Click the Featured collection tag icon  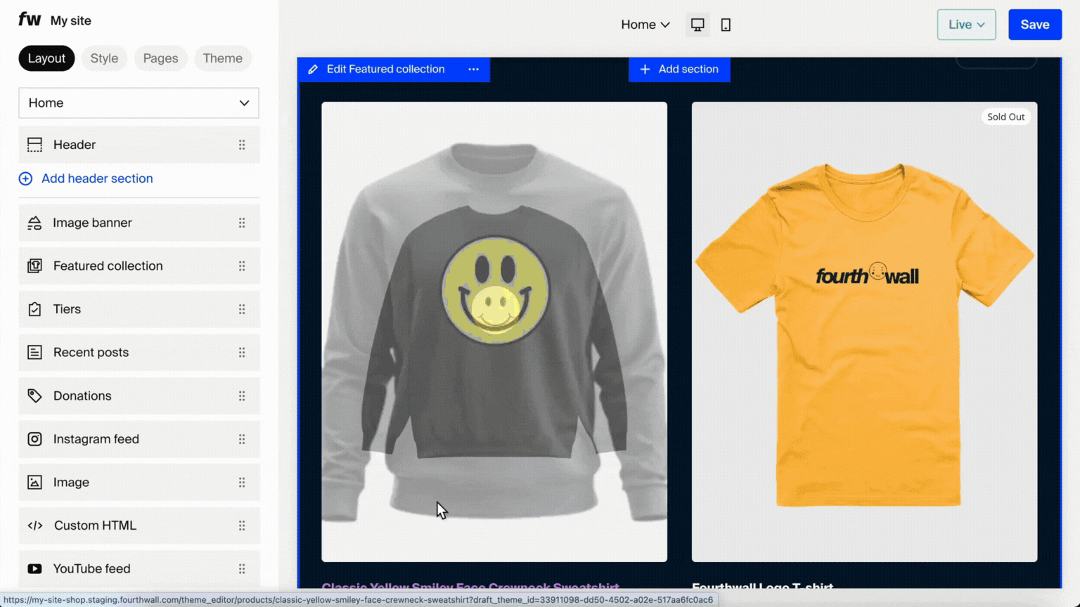point(34,266)
